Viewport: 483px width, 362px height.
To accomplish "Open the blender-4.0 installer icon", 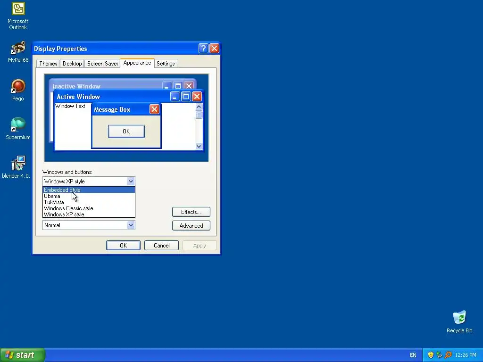I will 17,167.
